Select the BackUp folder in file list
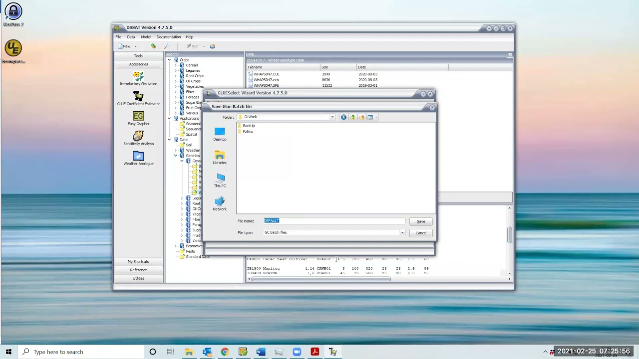This screenshot has height=359, width=639. (247, 126)
